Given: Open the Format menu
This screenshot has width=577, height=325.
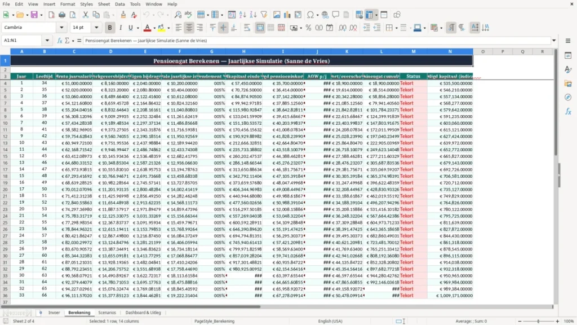Looking at the screenshot, I should coord(68,4).
